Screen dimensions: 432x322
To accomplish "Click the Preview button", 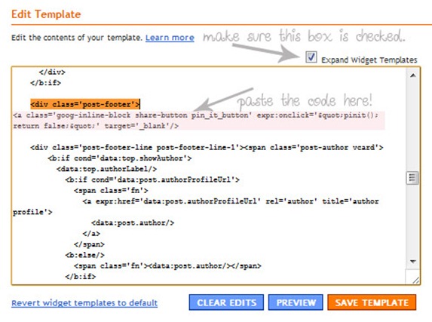I will (296, 302).
